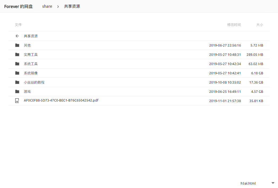
Task: Sort the list by 修改时间 column
Action: [x=234, y=25]
